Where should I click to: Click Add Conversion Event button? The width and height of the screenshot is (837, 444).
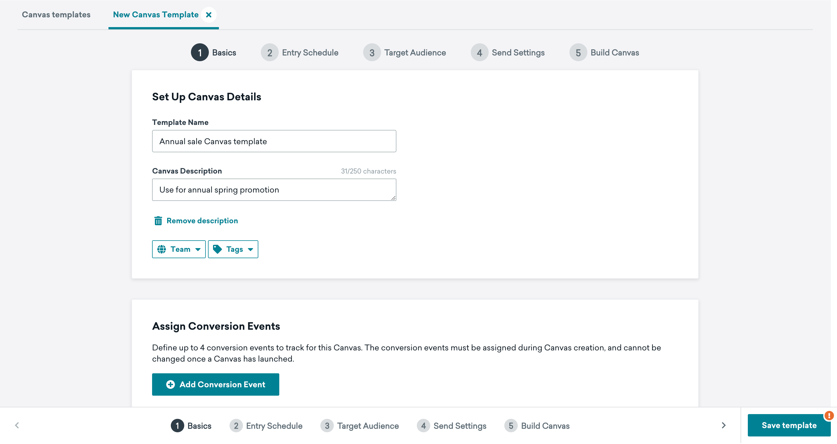pos(215,384)
